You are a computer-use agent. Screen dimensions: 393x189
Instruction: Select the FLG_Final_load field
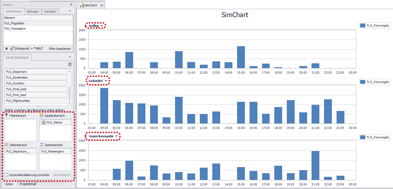pos(36,89)
